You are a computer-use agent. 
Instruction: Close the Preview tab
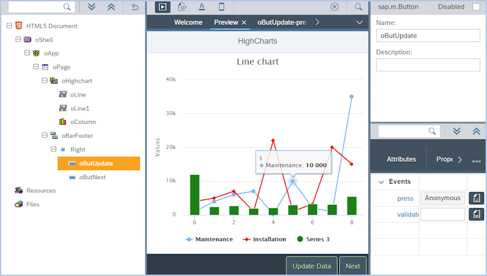[x=244, y=22]
